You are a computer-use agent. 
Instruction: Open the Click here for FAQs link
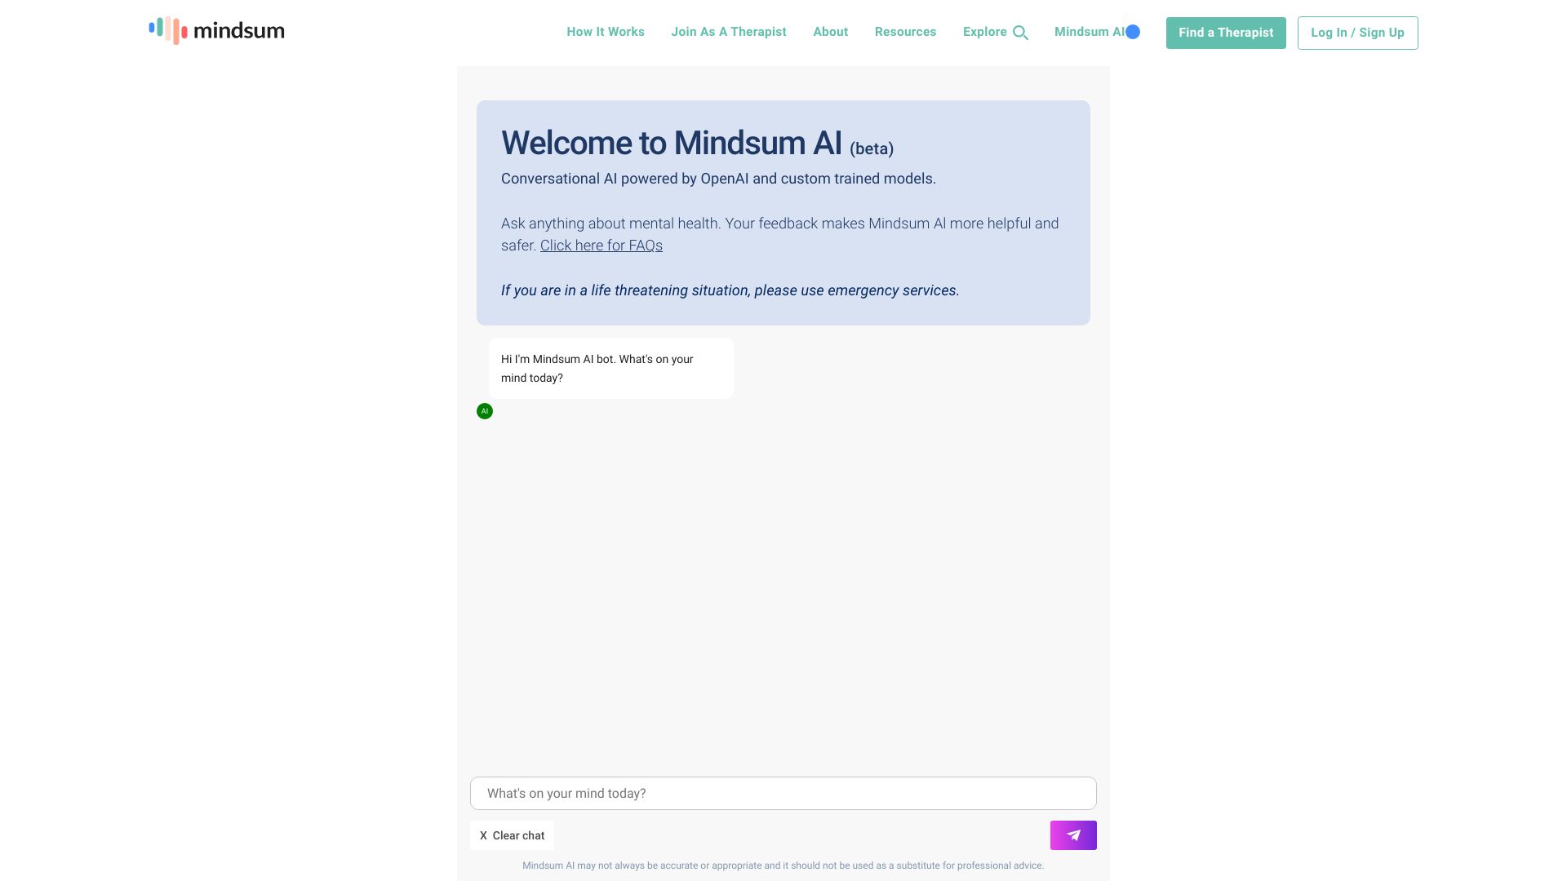(x=601, y=246)
